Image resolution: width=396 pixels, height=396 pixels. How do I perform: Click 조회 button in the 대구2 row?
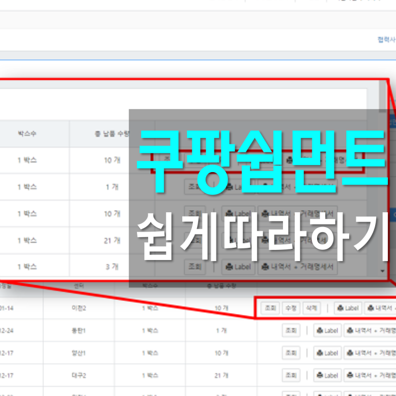(x=291, y=375)
